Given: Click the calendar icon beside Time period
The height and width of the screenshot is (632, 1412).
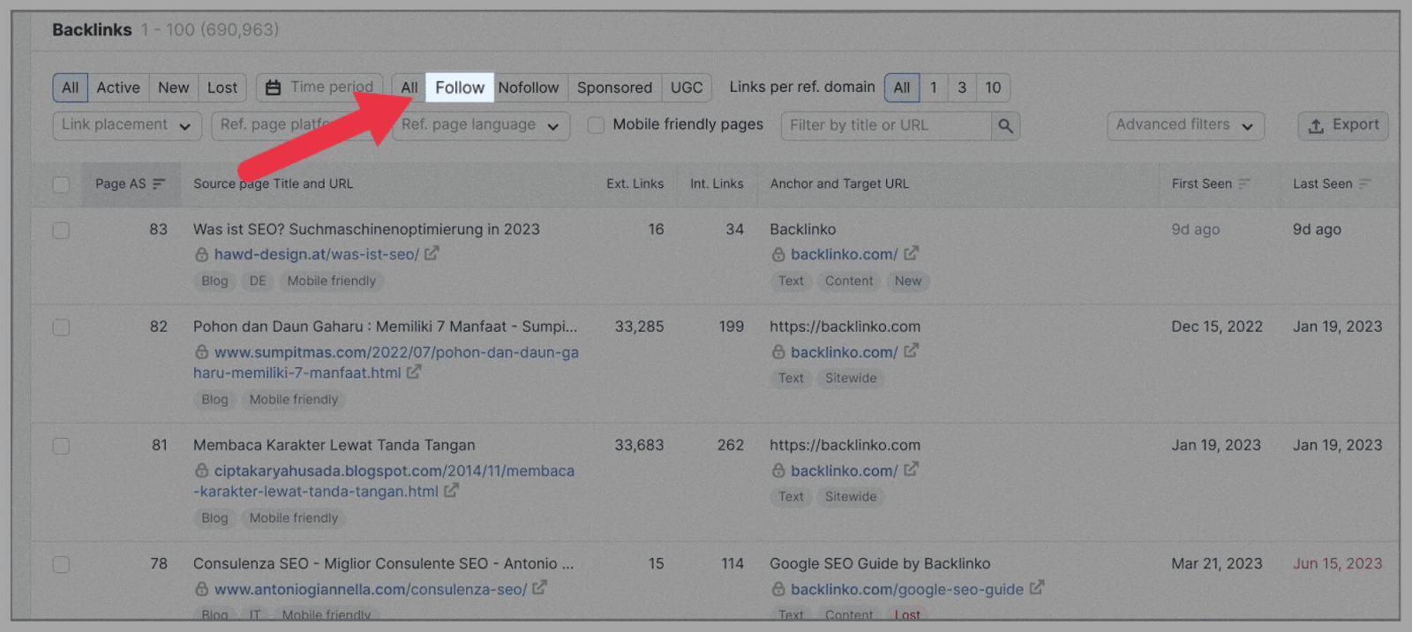Looking at the screenshot, I should (x=274, y=87).
